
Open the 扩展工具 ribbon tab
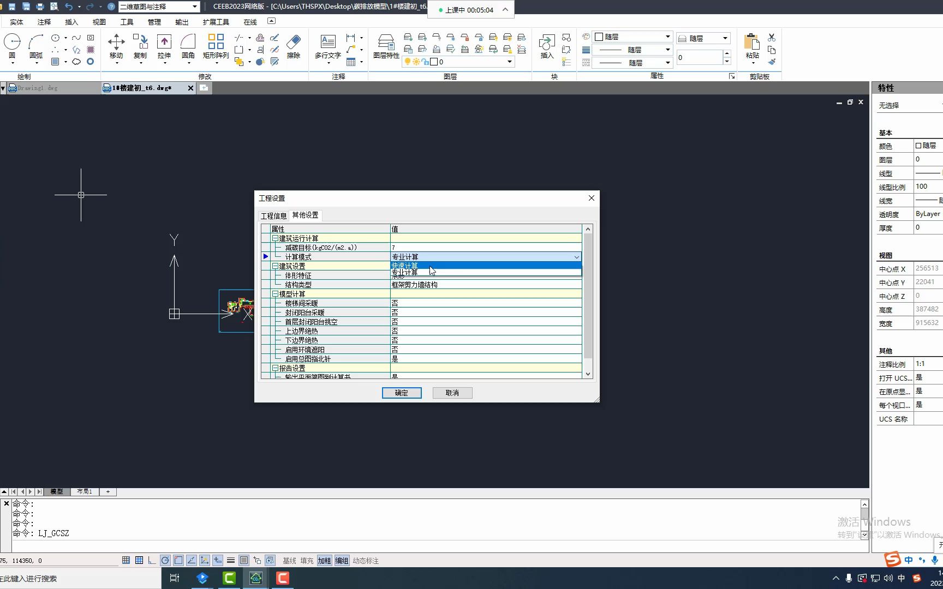[x=216, y=22]
